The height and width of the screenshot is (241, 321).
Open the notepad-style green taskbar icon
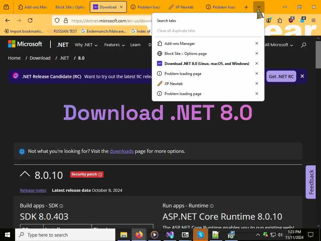coord(216,235)
